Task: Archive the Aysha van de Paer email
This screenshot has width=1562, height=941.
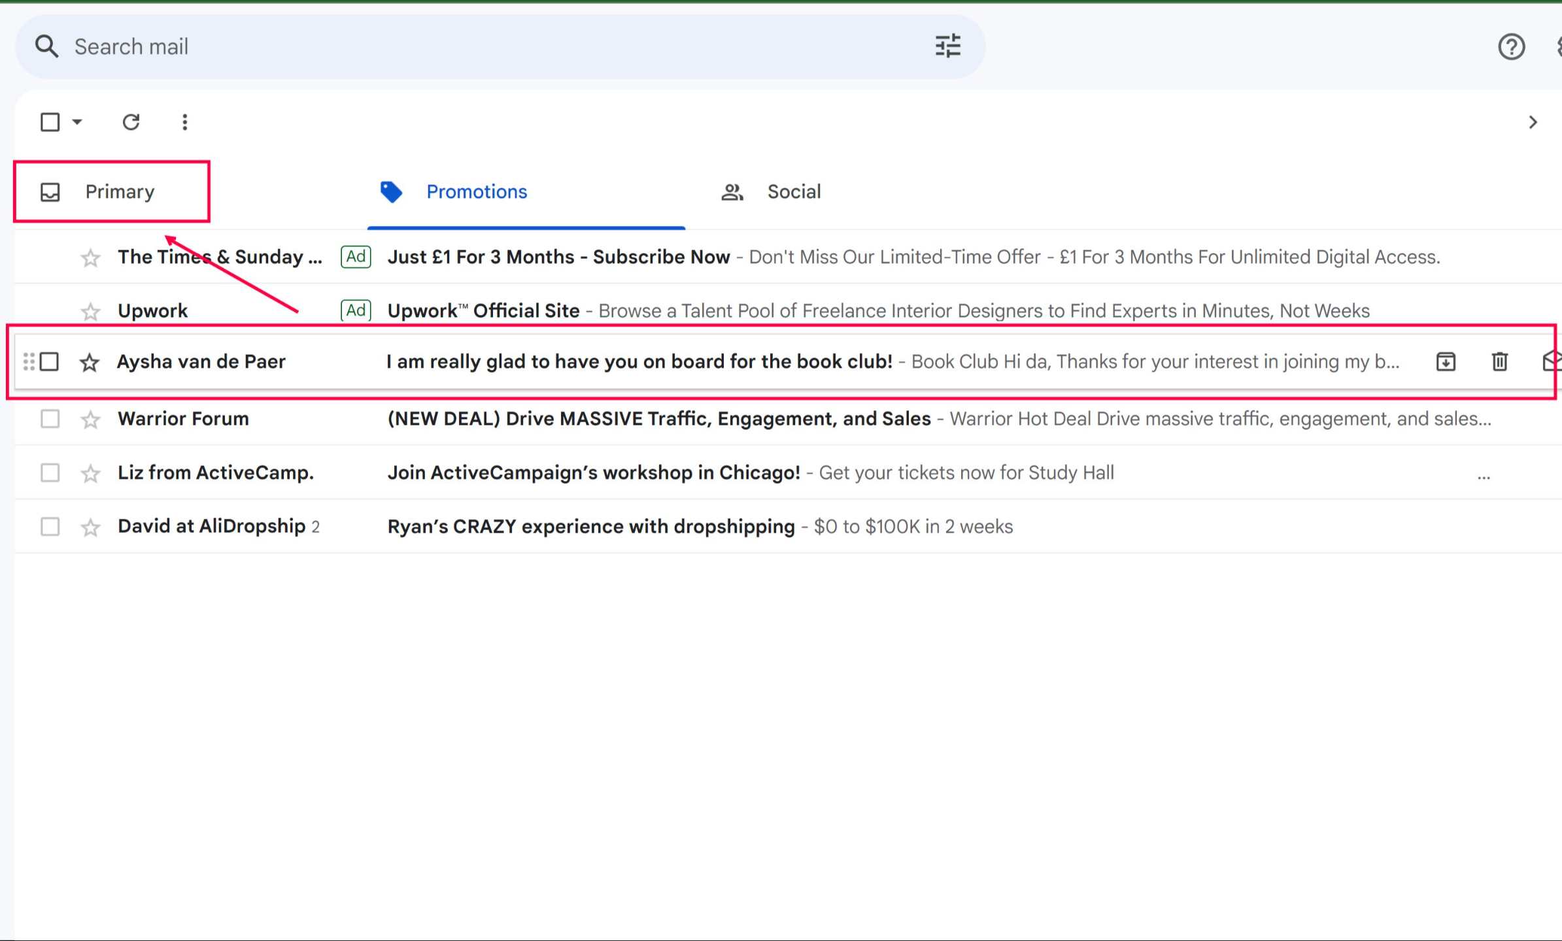Action: point(1446,361)
